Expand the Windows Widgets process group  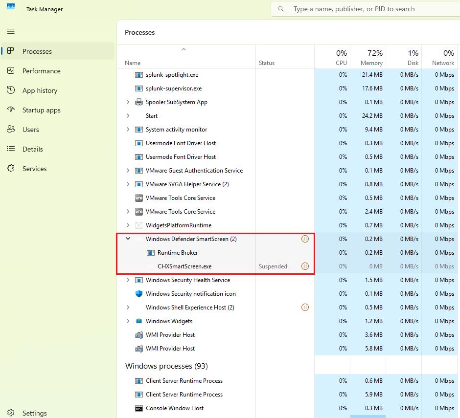(128, 321)
